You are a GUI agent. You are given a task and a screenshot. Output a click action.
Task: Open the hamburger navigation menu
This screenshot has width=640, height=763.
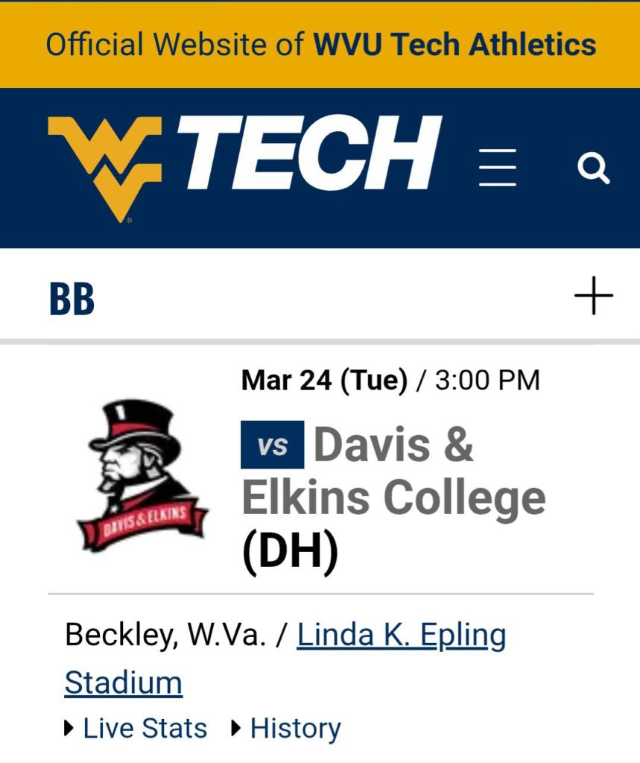pos(497,167)
